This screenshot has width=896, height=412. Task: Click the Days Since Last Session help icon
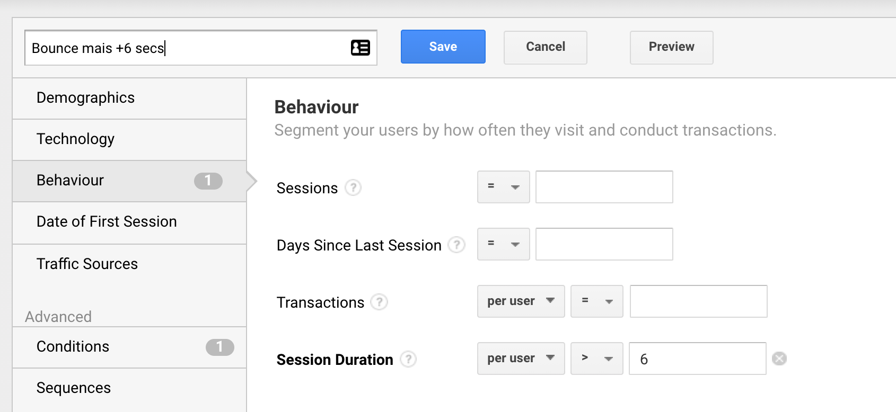click(x=456, y=245)
